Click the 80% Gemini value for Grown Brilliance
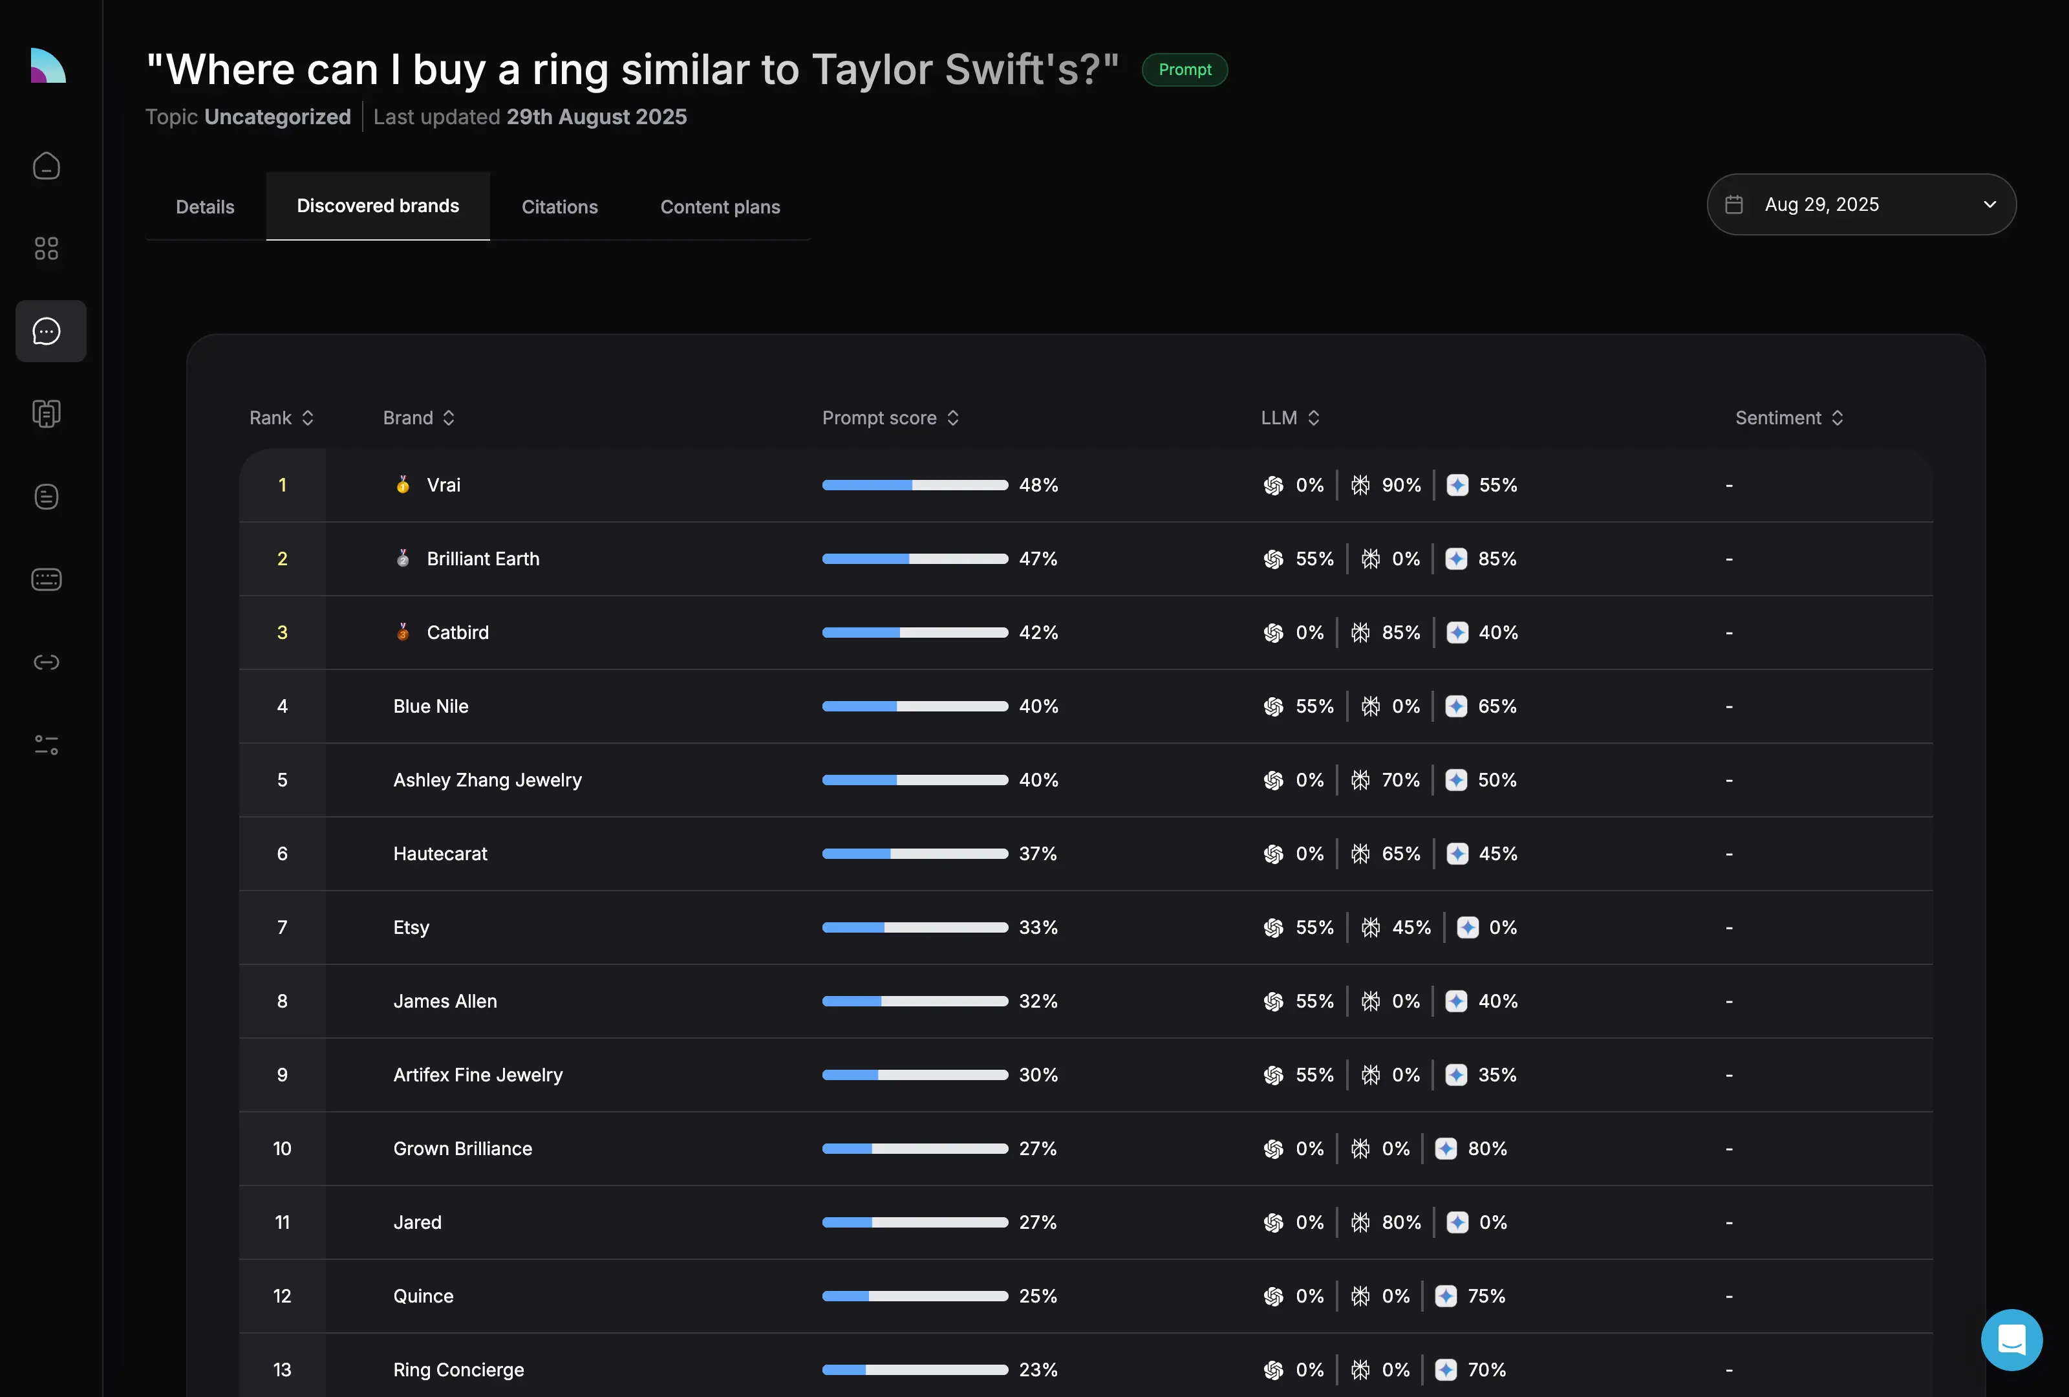The width and height of the screenshot is (2069, 1397). click(1486, 1149)
